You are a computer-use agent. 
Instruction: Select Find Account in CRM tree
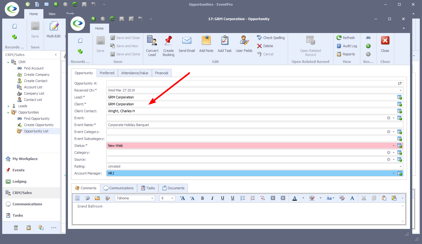(34, 68)
